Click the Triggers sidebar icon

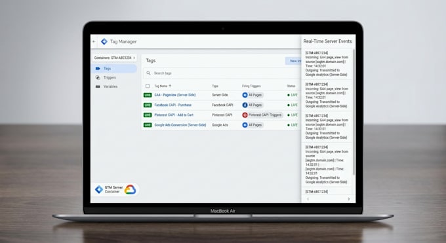98,77
